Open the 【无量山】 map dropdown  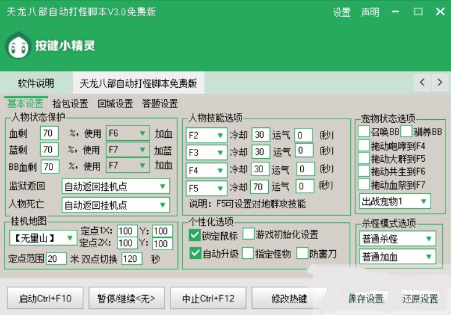pyautogui.click(x=43, y=238)
